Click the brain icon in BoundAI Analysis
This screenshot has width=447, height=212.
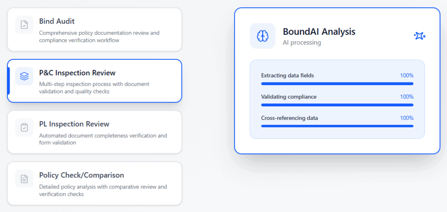point(262,36)
